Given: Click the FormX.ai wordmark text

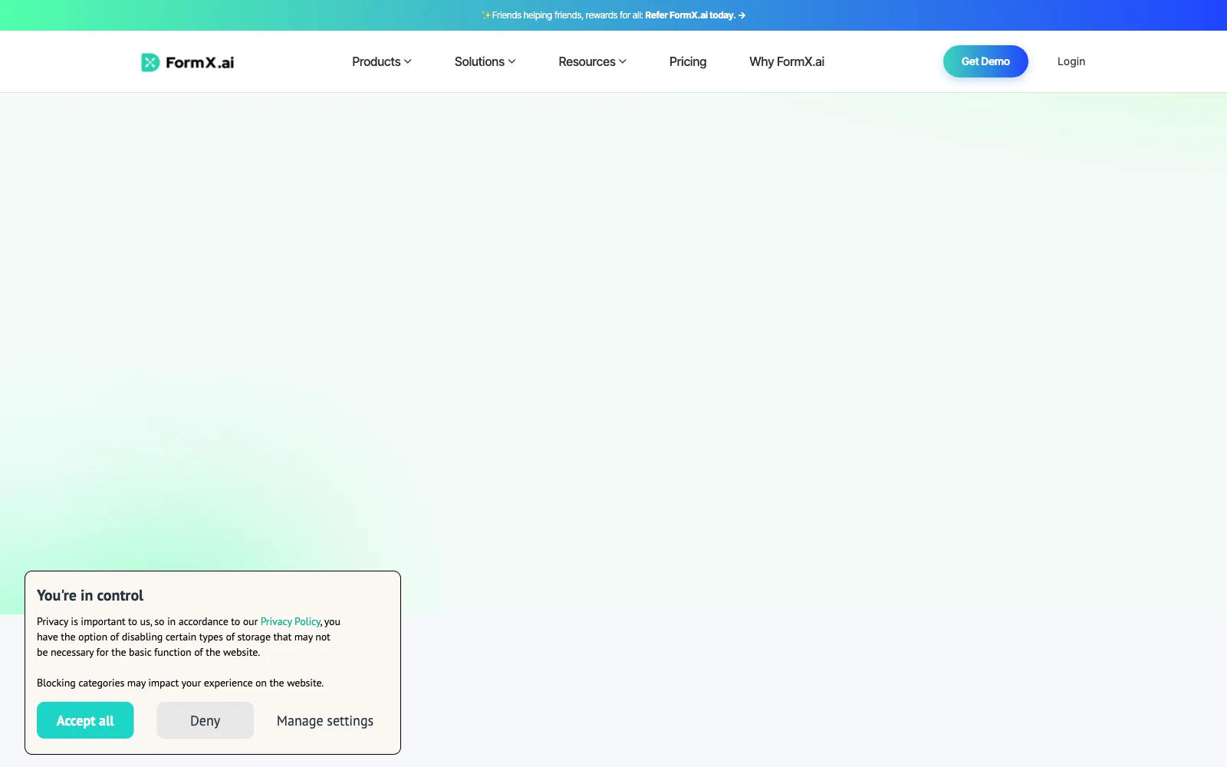Looking at the screenshot, I should pyautogui.click(x=200, y=63).
